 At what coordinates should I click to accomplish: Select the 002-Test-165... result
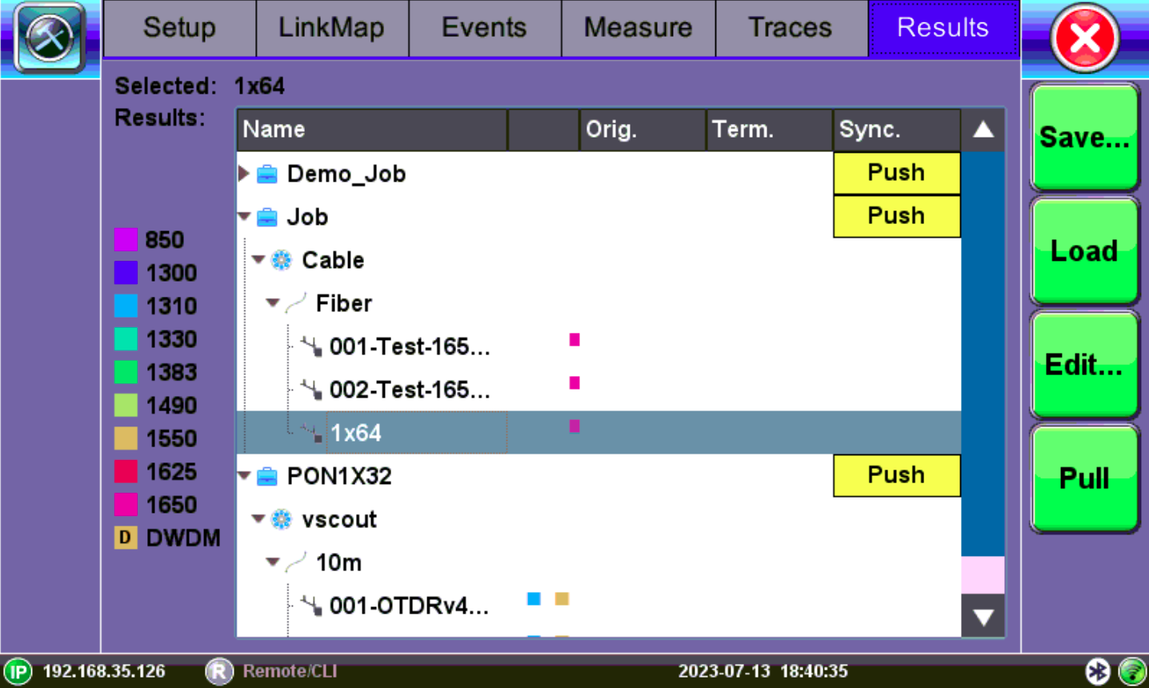point(409,390)
